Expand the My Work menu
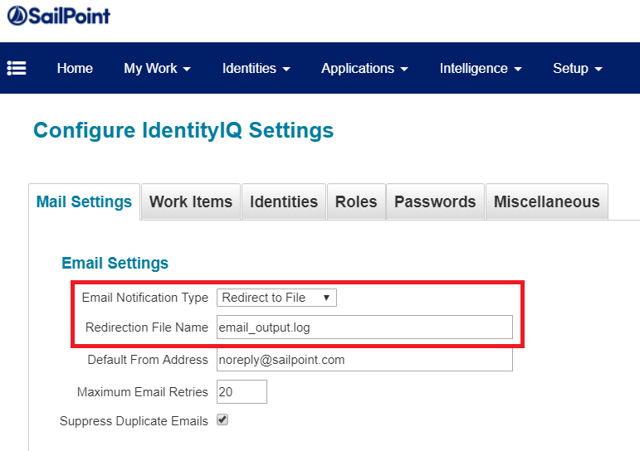This screenshot has height=451, width=640. tap(157, 68)
